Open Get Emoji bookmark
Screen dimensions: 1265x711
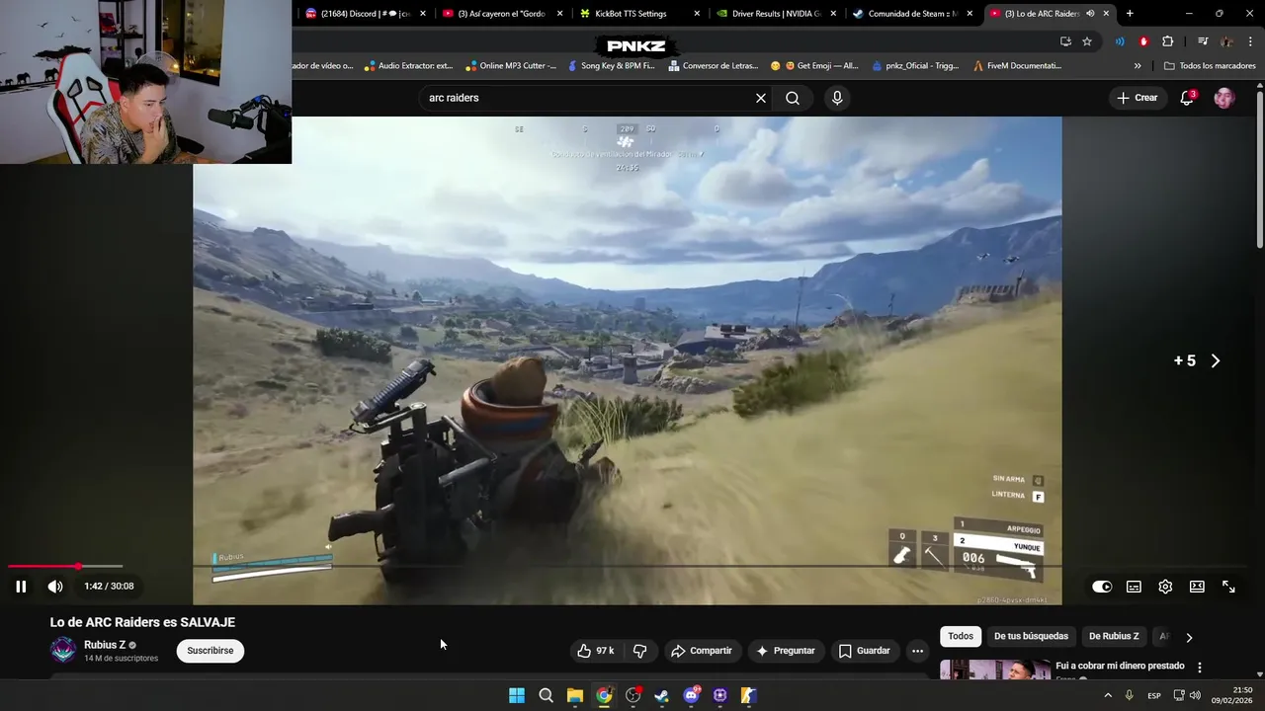[x=815, y=66]
